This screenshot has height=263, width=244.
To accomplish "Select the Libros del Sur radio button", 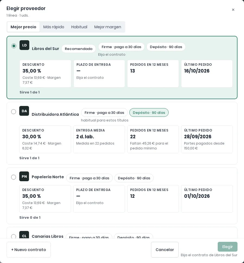I will 14,46.
